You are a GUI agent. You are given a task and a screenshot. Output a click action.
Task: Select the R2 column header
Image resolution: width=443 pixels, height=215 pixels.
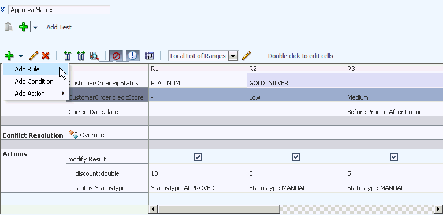[296, 69]
